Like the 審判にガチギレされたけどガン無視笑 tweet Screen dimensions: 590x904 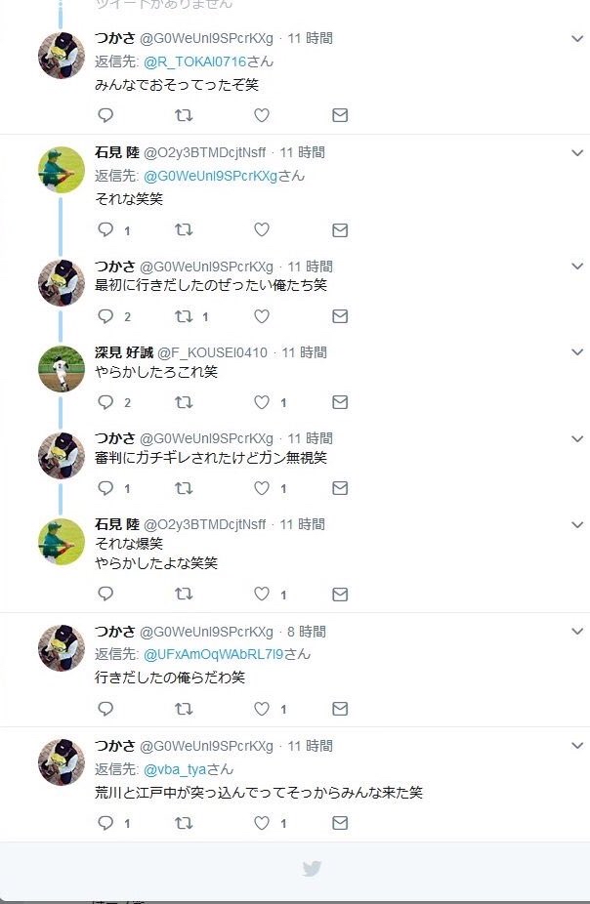262,488
